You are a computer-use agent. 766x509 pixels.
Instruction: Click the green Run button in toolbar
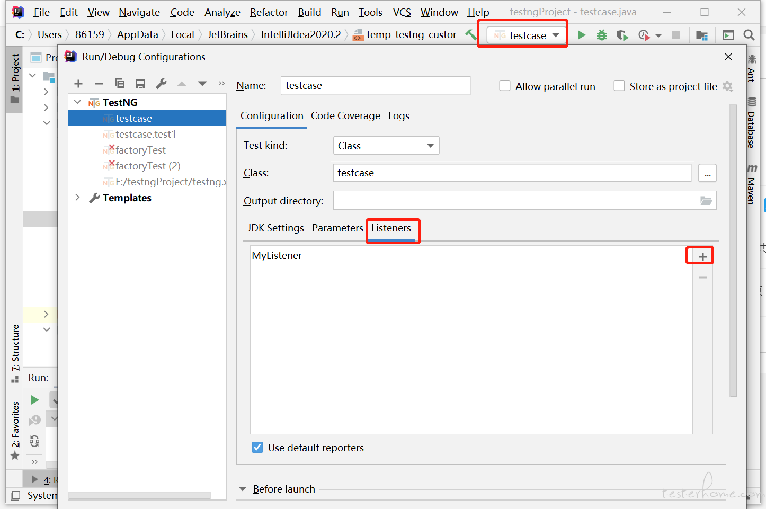pos(582,35)
